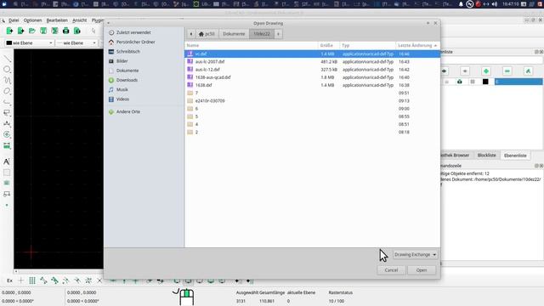
Task: Hide all layers with the dimmed eye icon
Action: pyautogui.click(x=465, y=71)
